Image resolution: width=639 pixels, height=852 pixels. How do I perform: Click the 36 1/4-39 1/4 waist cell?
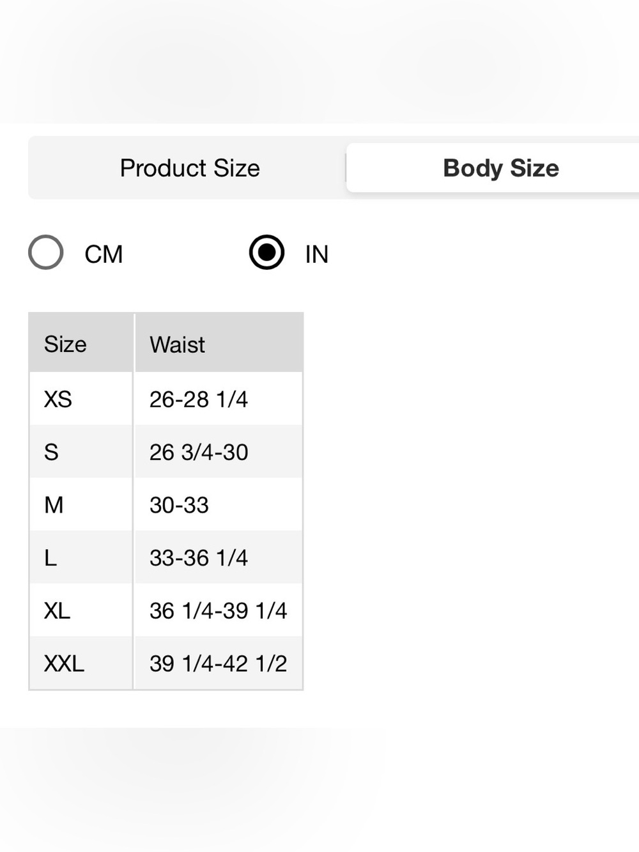(x=219, y=610)
